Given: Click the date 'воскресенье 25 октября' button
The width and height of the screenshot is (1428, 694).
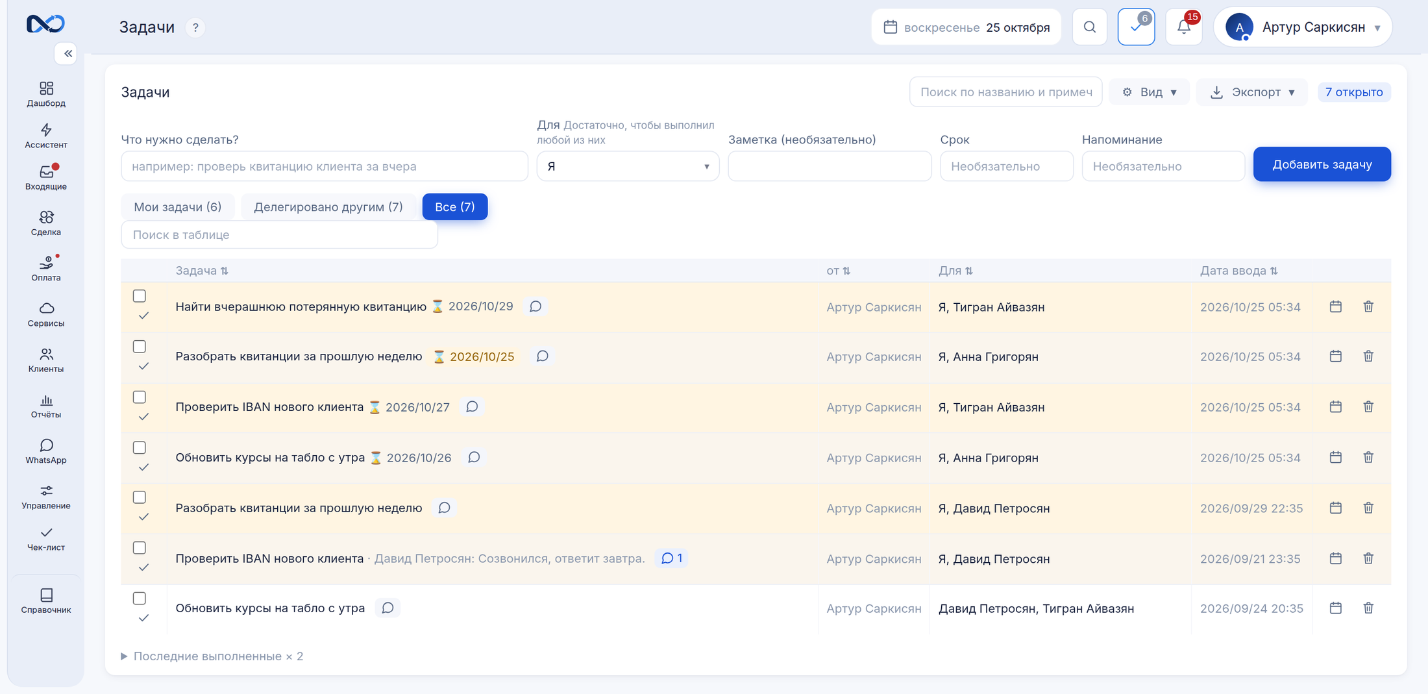Looking at the screenshot, I should [966, 27].
